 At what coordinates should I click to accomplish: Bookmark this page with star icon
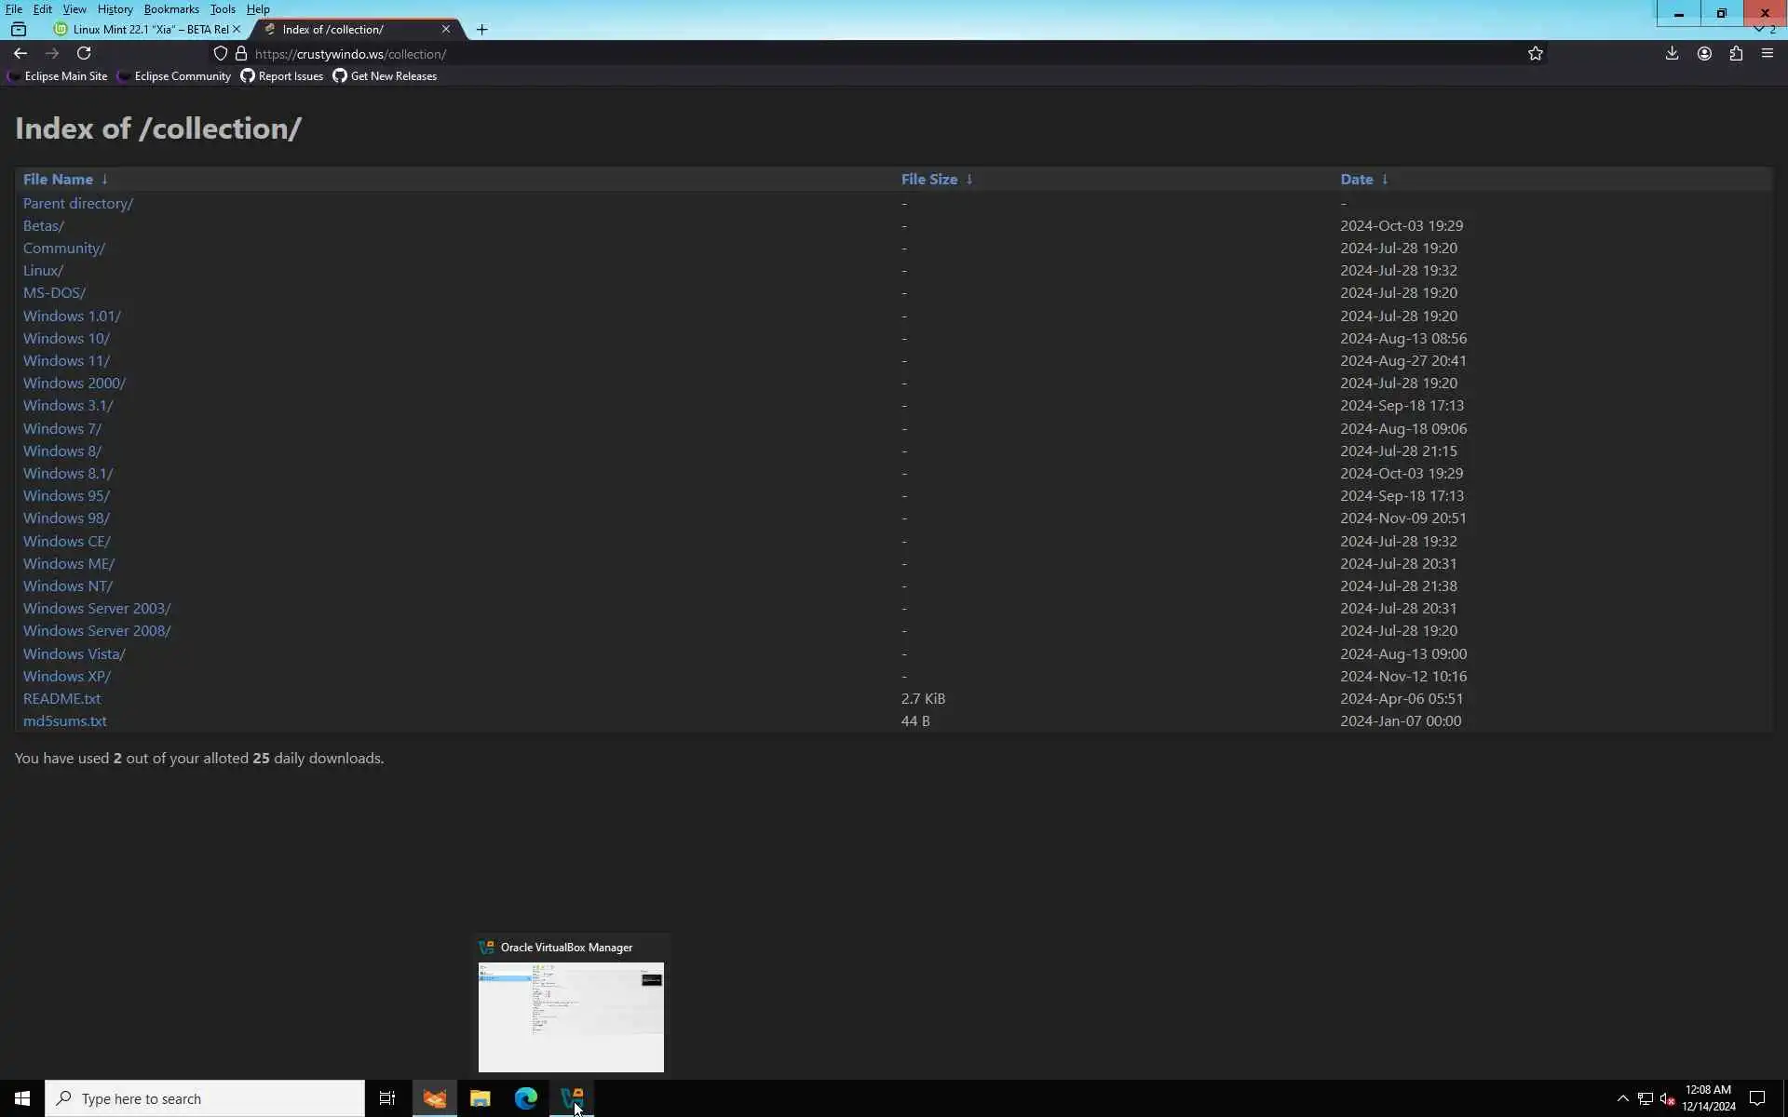(1536, 54)
